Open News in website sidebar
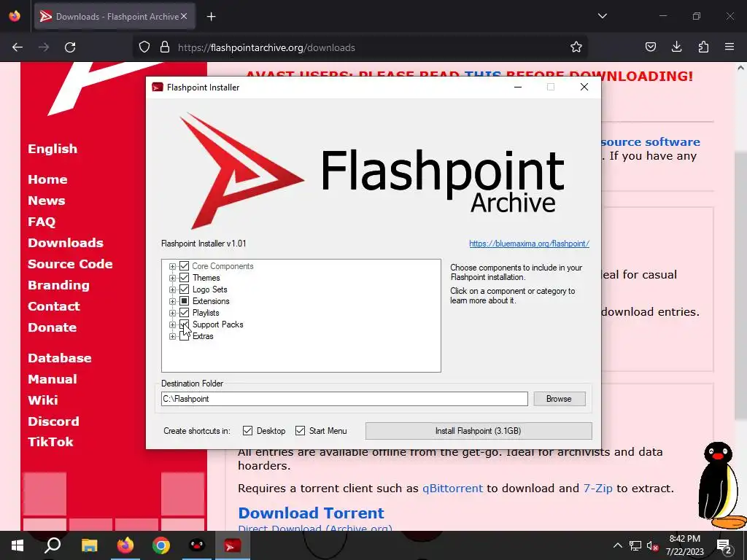This screenshot has width=747, height=560. click(46, 201)
